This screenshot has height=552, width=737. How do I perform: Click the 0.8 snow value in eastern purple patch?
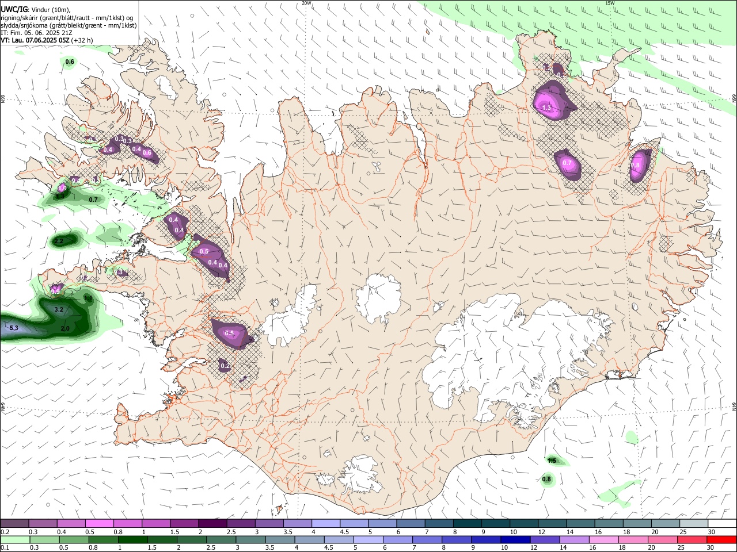pos(635,165)
